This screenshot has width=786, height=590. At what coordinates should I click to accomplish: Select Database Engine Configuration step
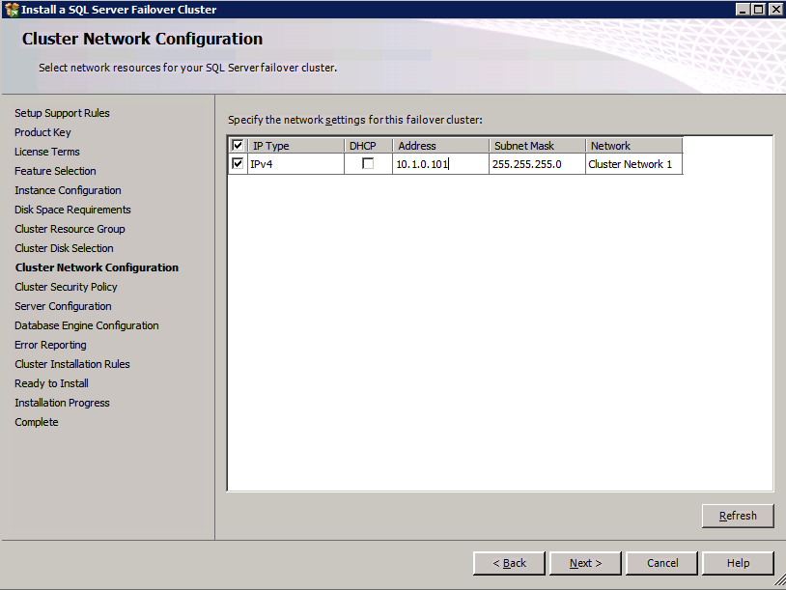tap(87, 325)
